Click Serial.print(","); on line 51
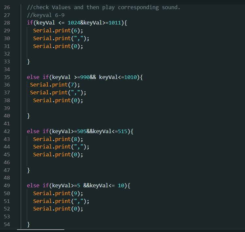The width and height of the screenshot is (245, 232). point(61,201)
